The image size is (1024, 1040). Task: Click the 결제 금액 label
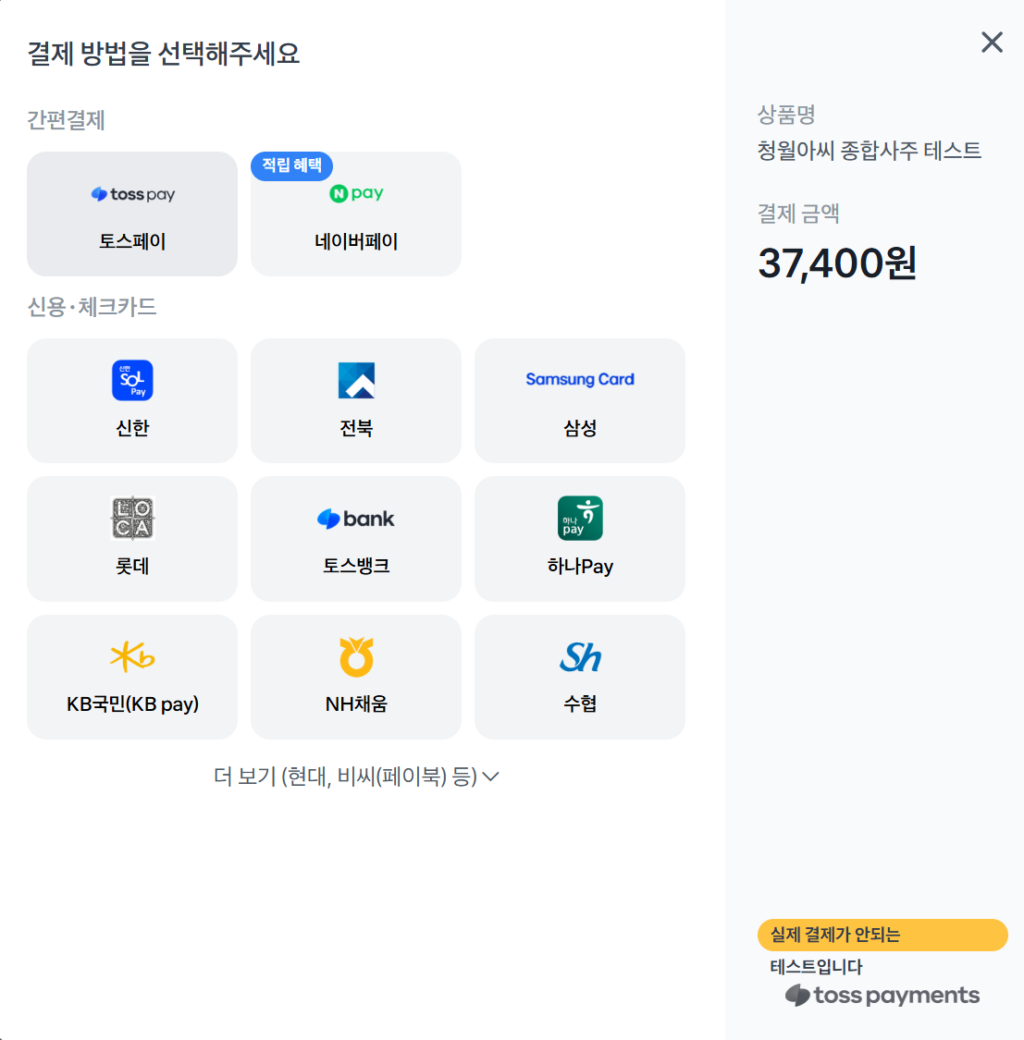[x=799, y=214]
